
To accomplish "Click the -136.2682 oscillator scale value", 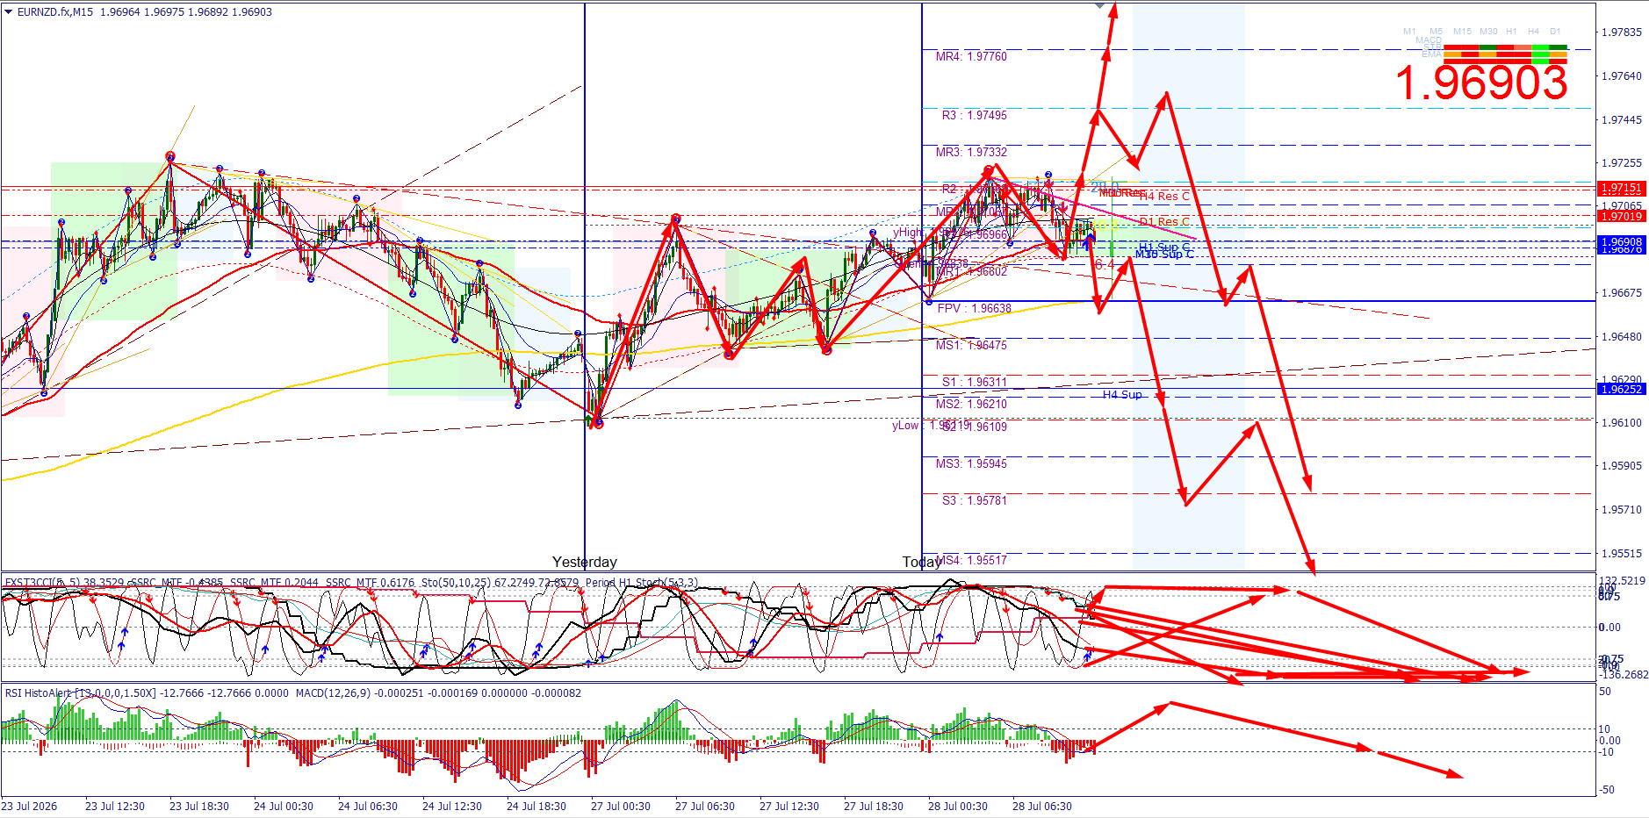I will tap(1624, 675).
